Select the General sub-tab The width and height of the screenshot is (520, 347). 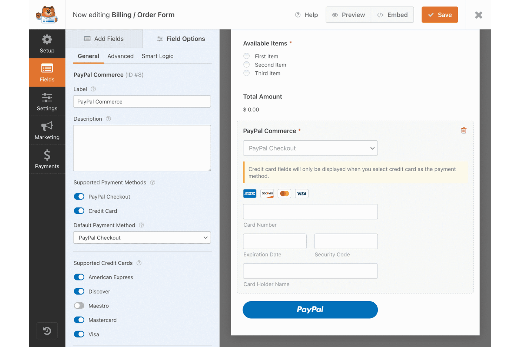tap(89, 56)
